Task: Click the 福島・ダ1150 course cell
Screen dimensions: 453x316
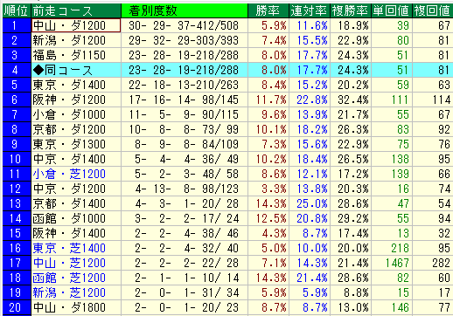Action: pos(76,55)
